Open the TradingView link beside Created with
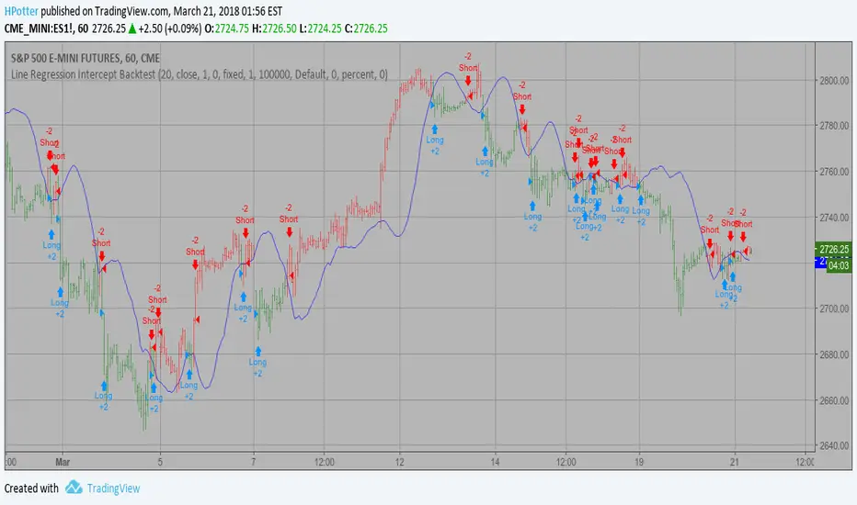857x505 pixels. (114, 488)
